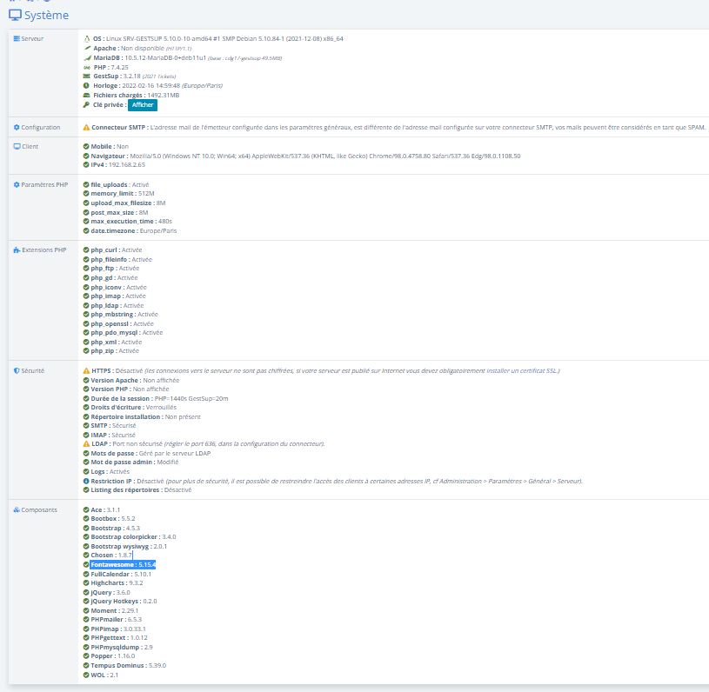Click the GestSup 3.2.18 version line

(134, 77)
